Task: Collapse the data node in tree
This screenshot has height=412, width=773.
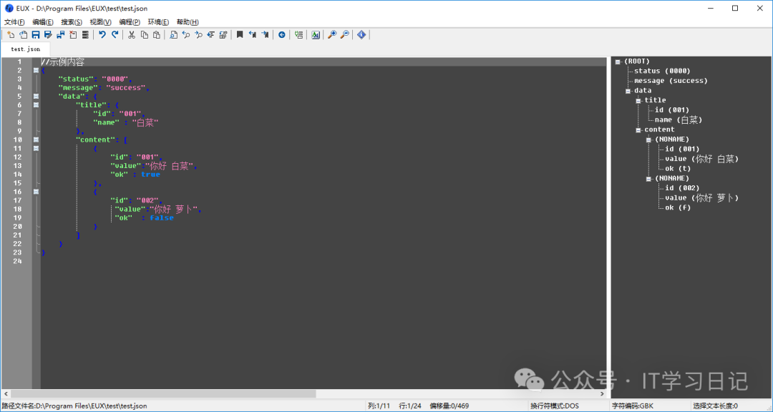Action: click(628, 91)
